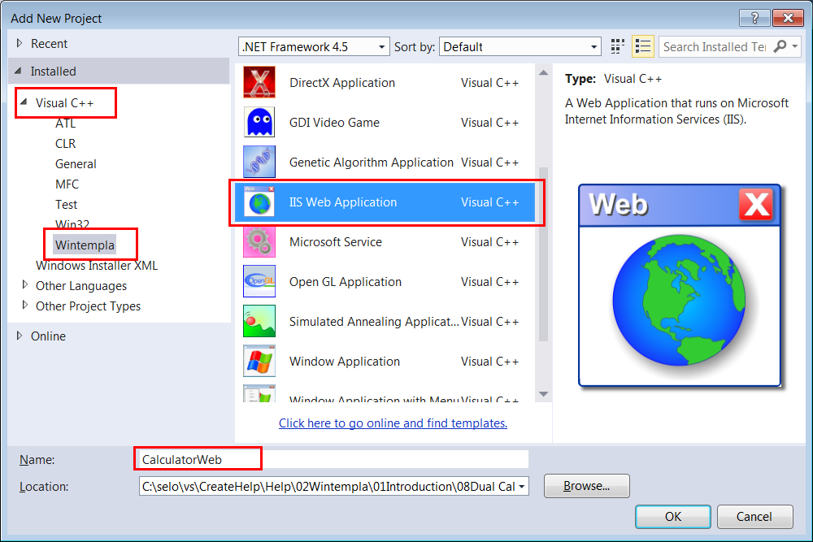Image resolution: width=813 pixels, height=542 pixels.
Task: Click the template list scrollbar thumb
Action: pyautogui.click(x=543, y=254)
